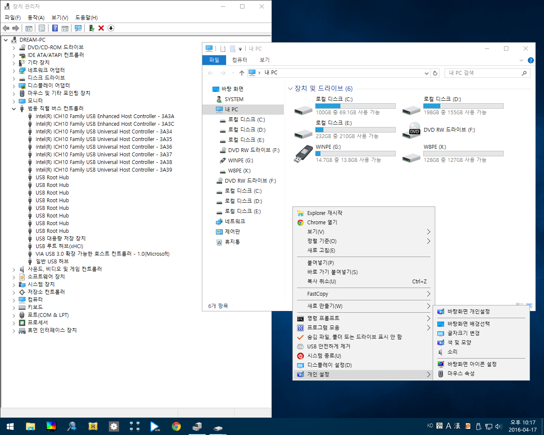544x435 pixels.
Task: Click the blue Help icon in Device Manager toolbar
Action: click(x=55, y=28)
